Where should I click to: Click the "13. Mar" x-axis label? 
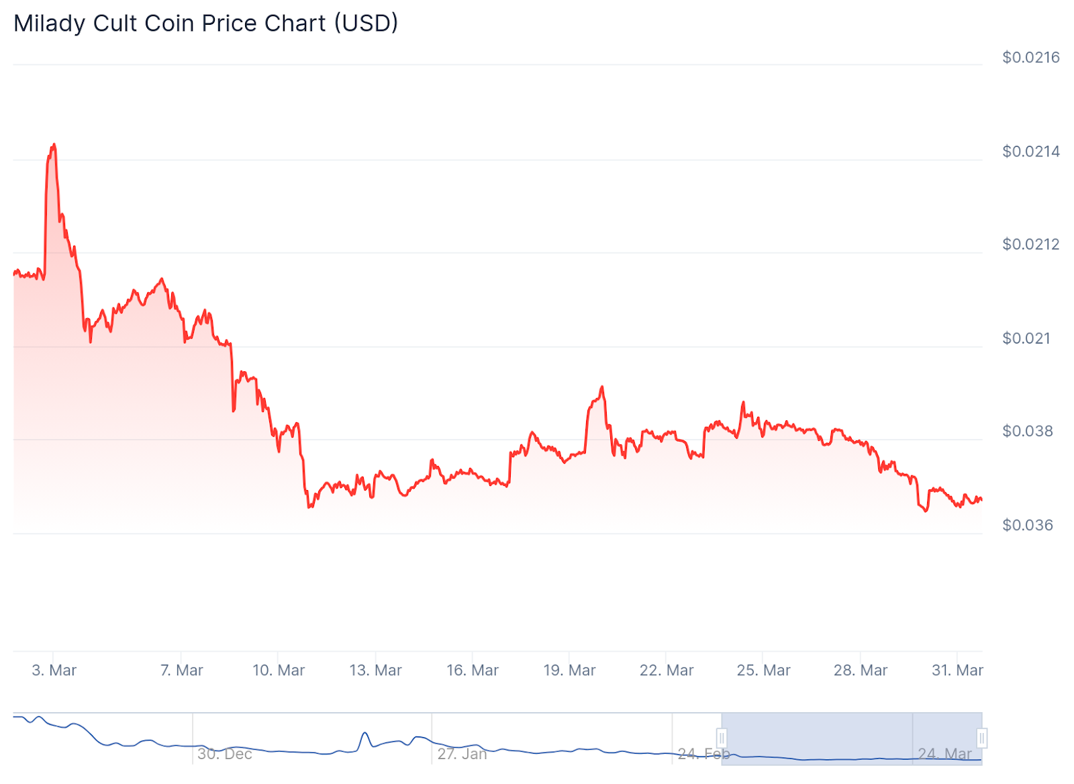(x=375, y=670)
